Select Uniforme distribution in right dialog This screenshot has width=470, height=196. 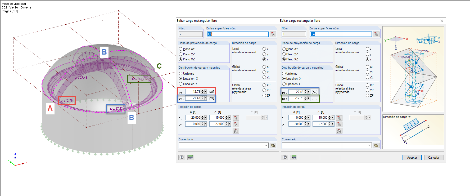(290, 74)
